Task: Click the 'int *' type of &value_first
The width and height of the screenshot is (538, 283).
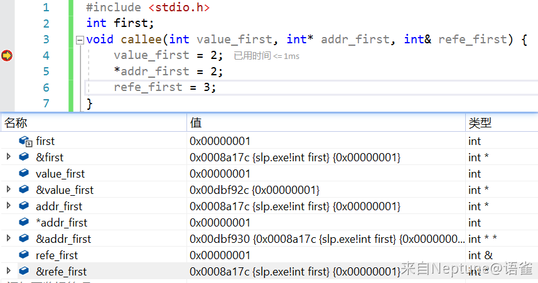Action: click(x=478, y=190)
